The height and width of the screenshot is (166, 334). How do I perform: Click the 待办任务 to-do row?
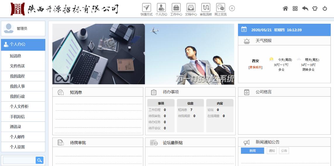tap(157, 122)
